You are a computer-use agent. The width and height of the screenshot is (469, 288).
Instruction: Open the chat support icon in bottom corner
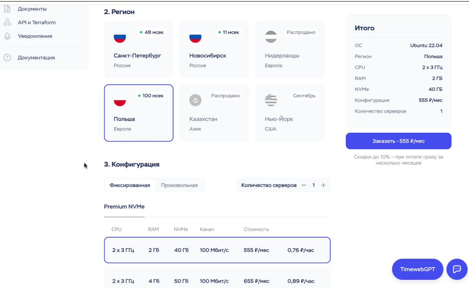[457, 269]
